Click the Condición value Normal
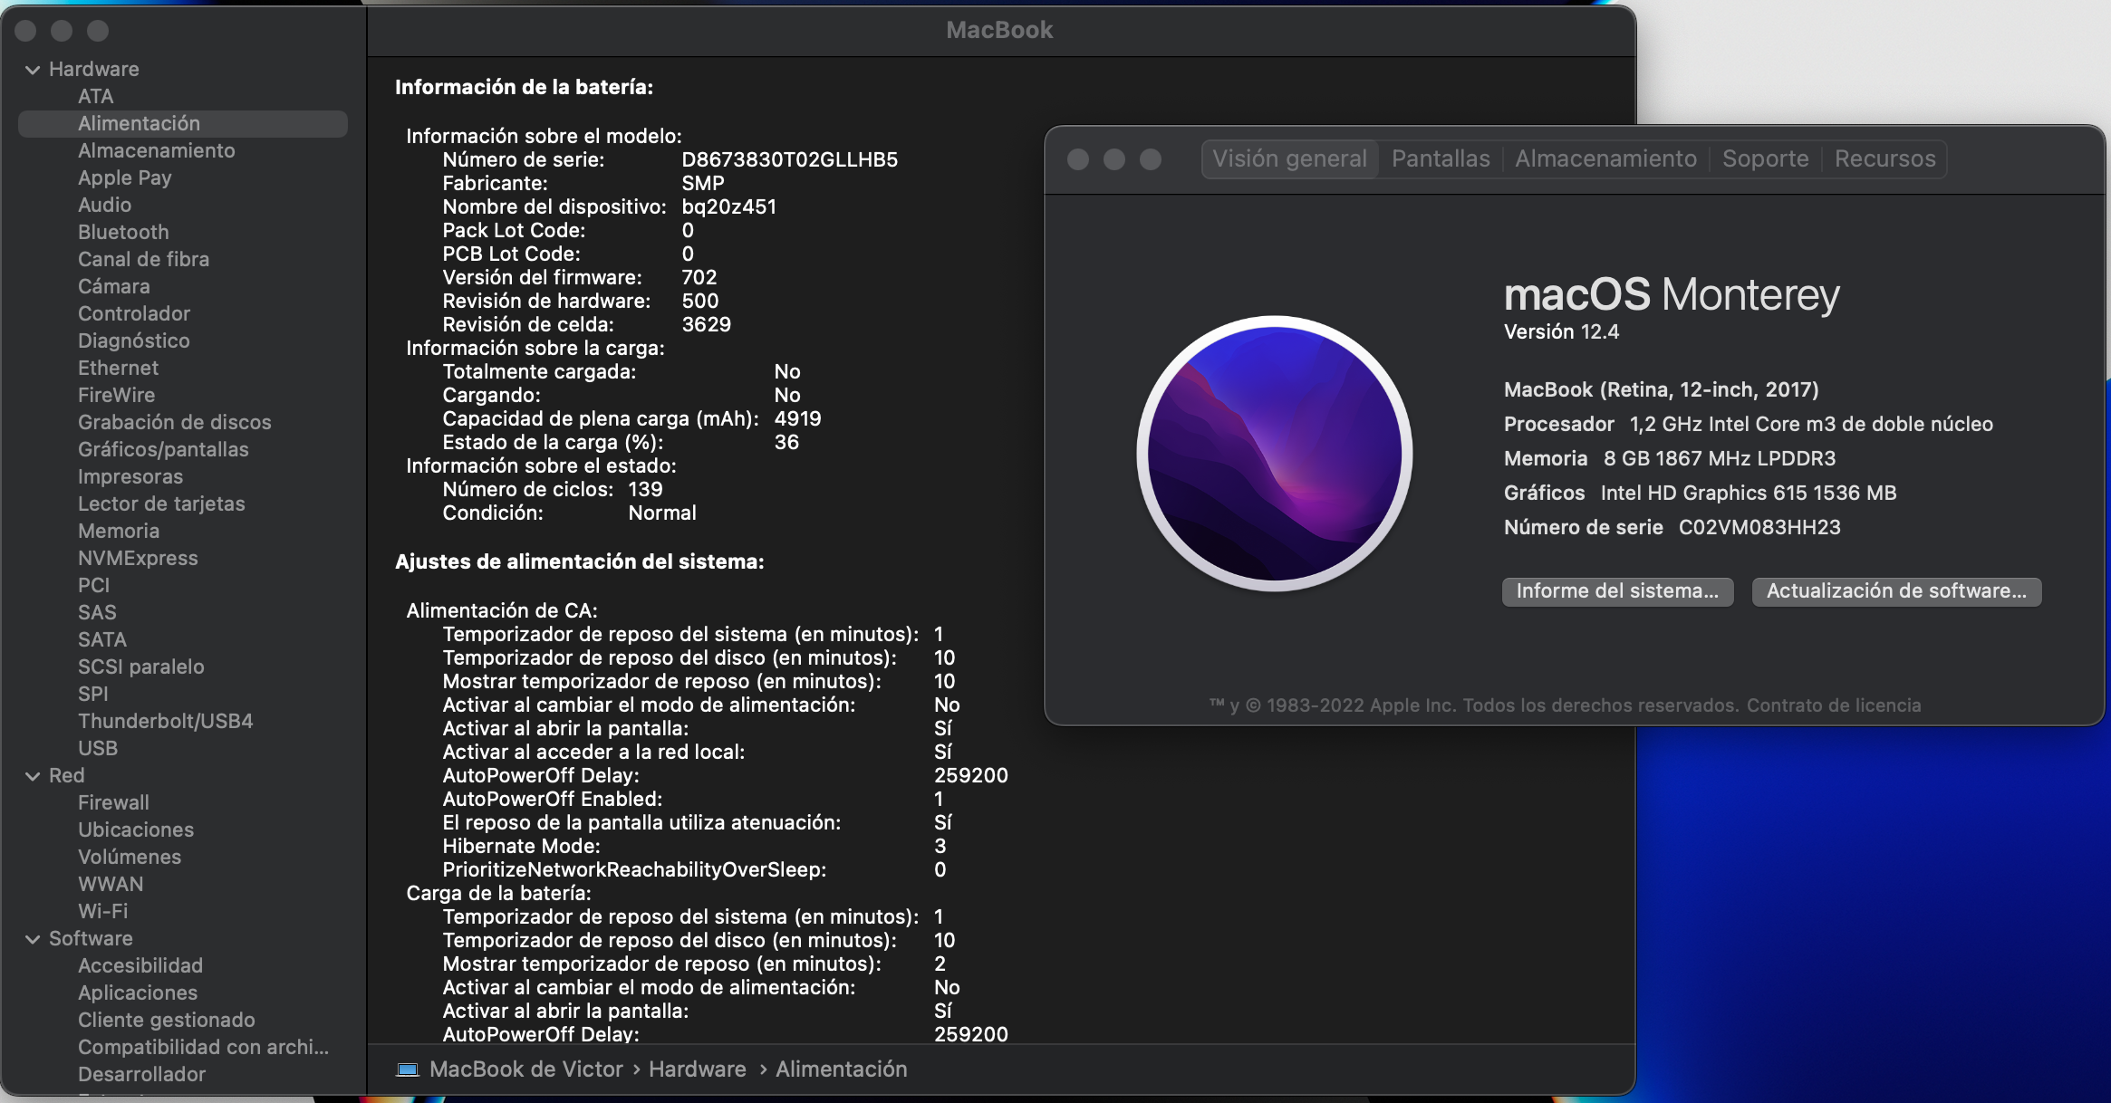The image size is (2111, 1103). 662,513
